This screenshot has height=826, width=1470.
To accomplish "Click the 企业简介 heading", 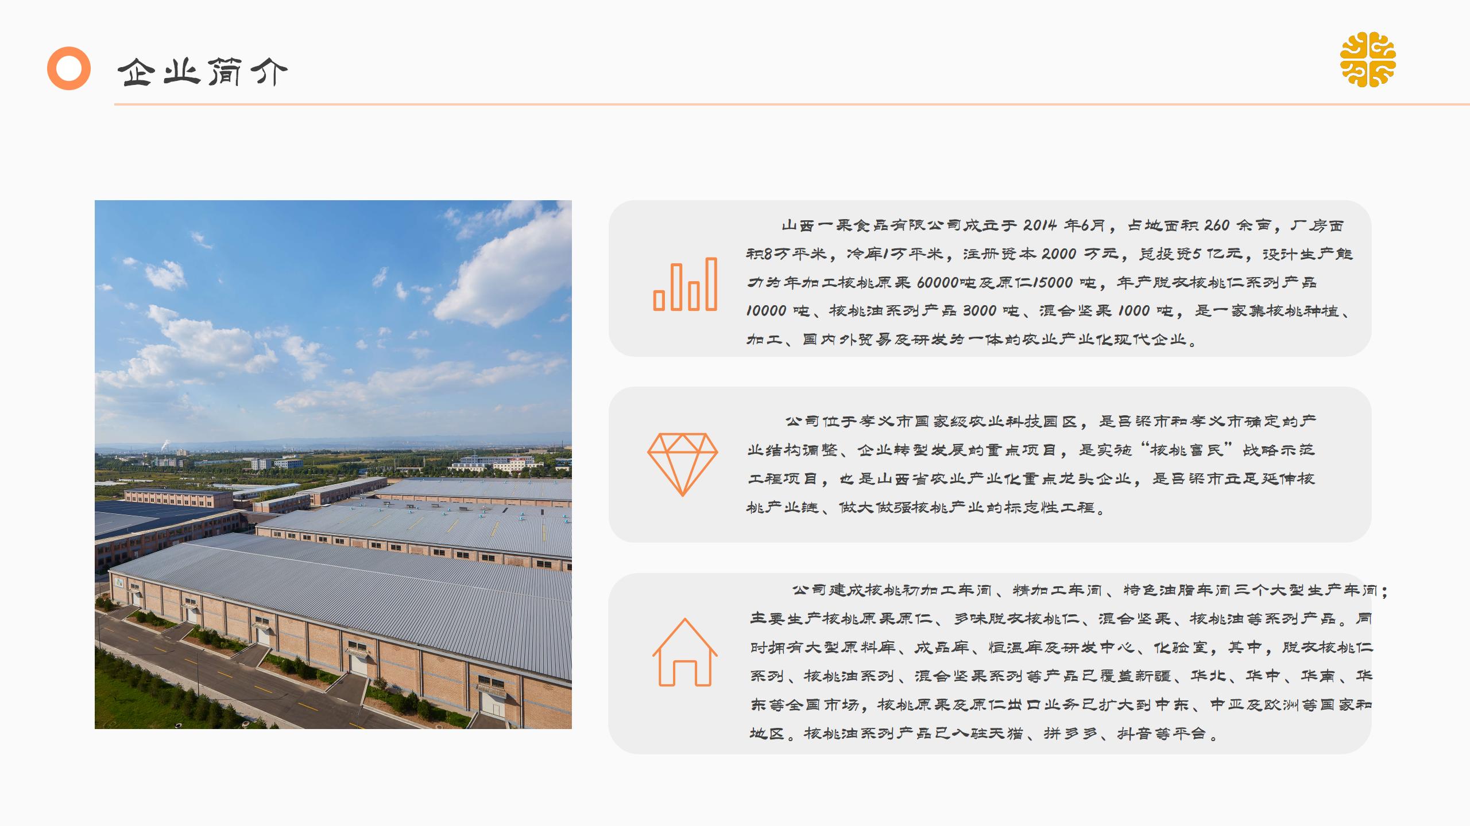I will tap(202, 72).
